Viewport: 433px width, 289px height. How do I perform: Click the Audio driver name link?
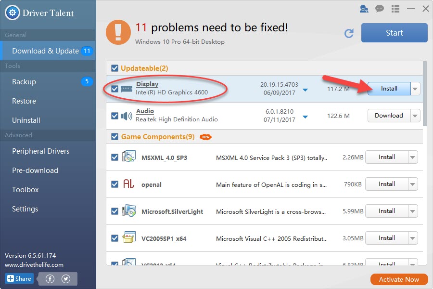[x=145, y=111]
